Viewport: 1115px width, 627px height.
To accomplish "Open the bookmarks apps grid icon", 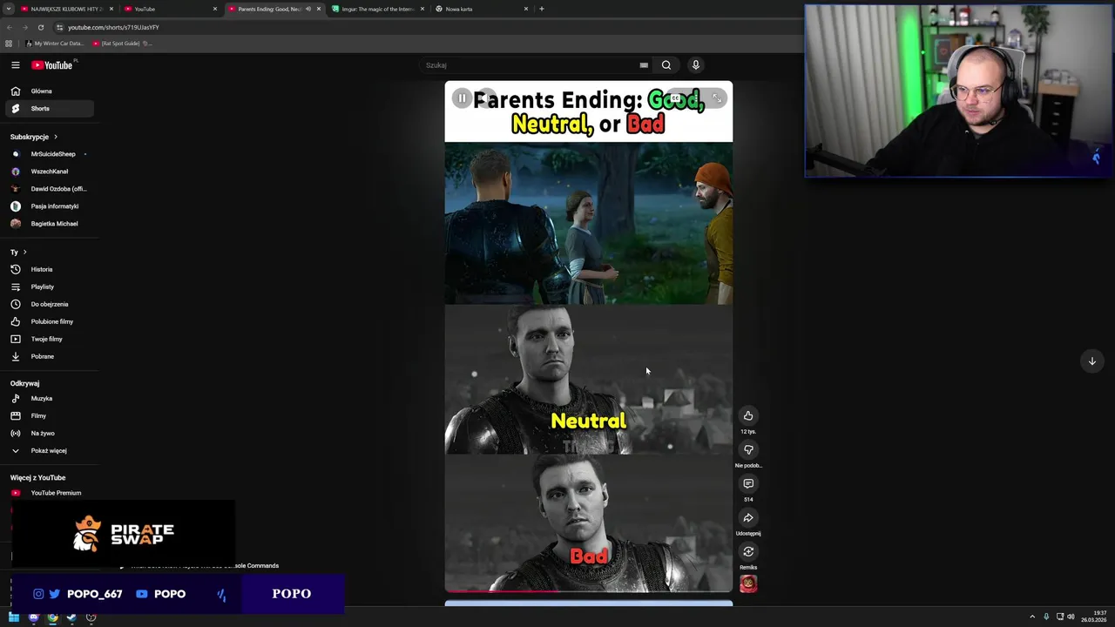I will pyautogui.click(x=9, y=43).
